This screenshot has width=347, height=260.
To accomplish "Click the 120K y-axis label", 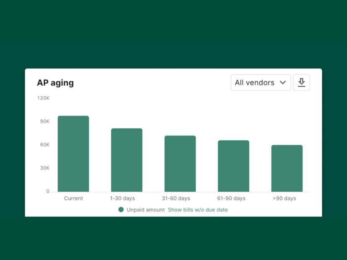I will (x=43, y=98).
